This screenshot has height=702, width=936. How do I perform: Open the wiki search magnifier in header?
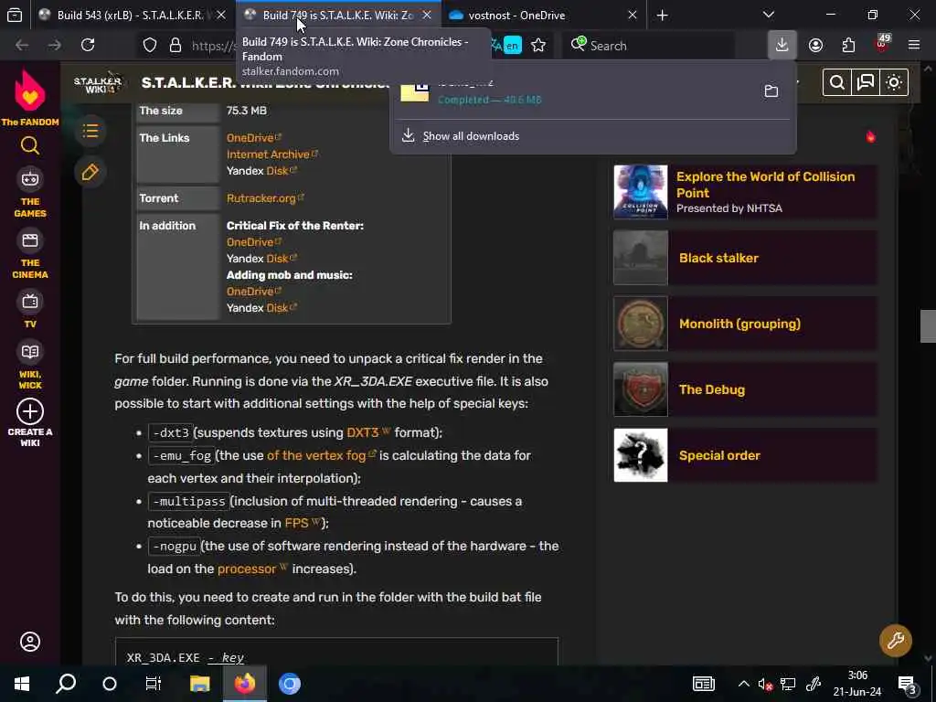[837, 82]
